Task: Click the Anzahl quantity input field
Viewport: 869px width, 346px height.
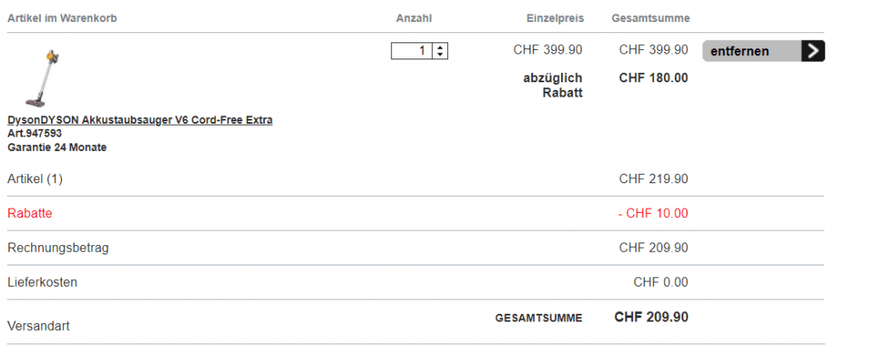Action: coord(412,51)
